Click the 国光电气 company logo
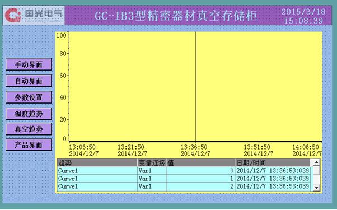 34,16
